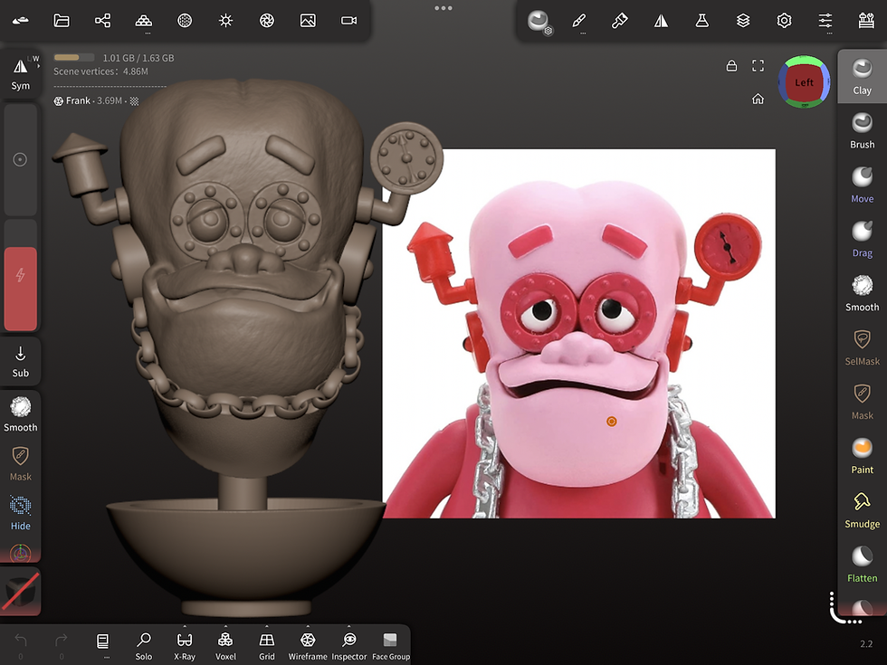887x665 pixels.
Task: Open the Material sphere settings
Action: coord(539,22)
